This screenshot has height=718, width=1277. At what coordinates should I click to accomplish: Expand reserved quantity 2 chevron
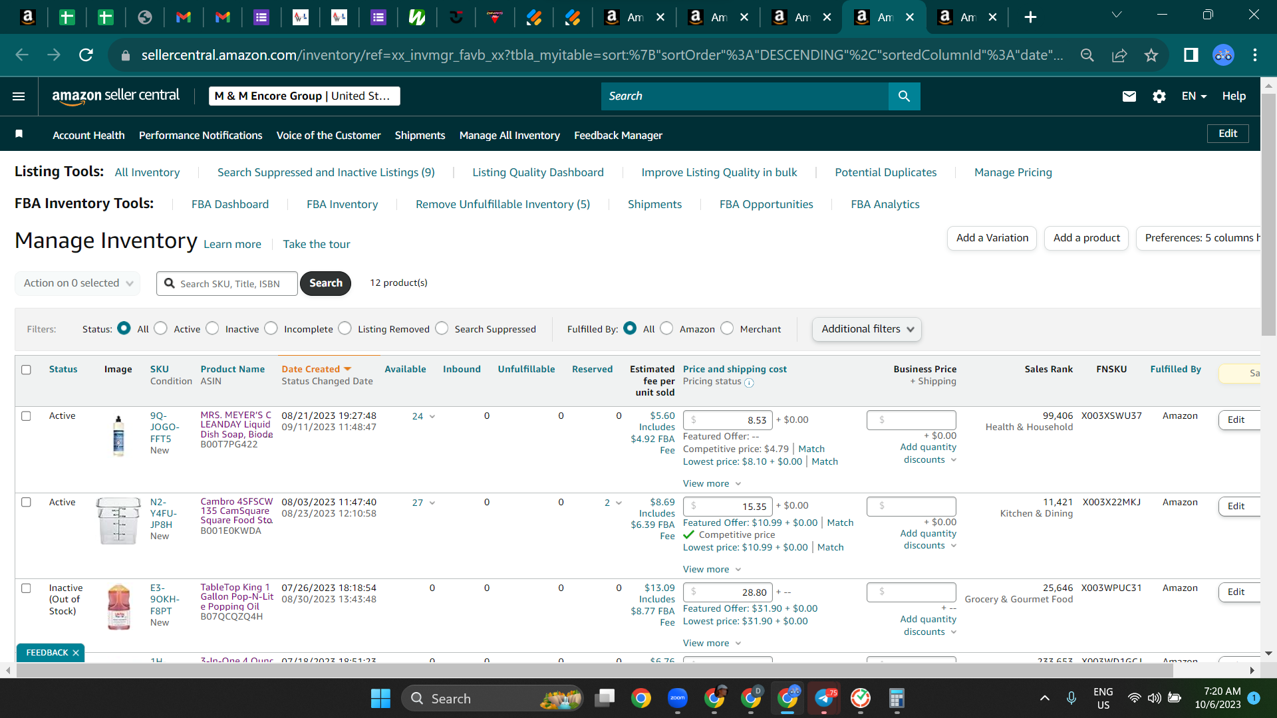(619, 503)
